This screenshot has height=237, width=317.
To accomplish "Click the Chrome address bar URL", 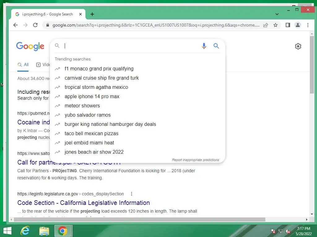I will pos(156,25).
